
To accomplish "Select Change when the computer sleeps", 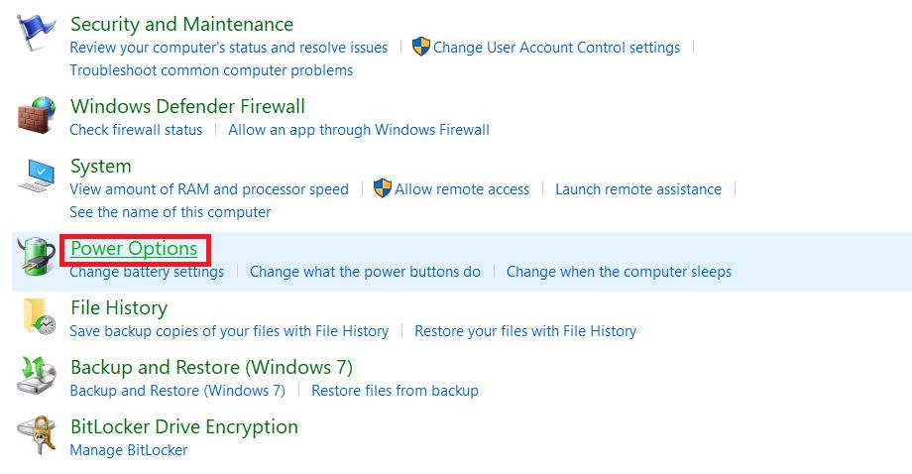I will click(619, 272).
